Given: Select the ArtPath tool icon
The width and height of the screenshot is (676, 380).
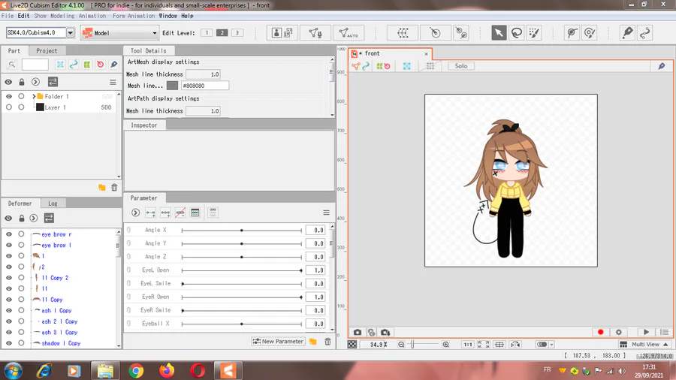Looking at the screenshot, I should tap(645, 33).
